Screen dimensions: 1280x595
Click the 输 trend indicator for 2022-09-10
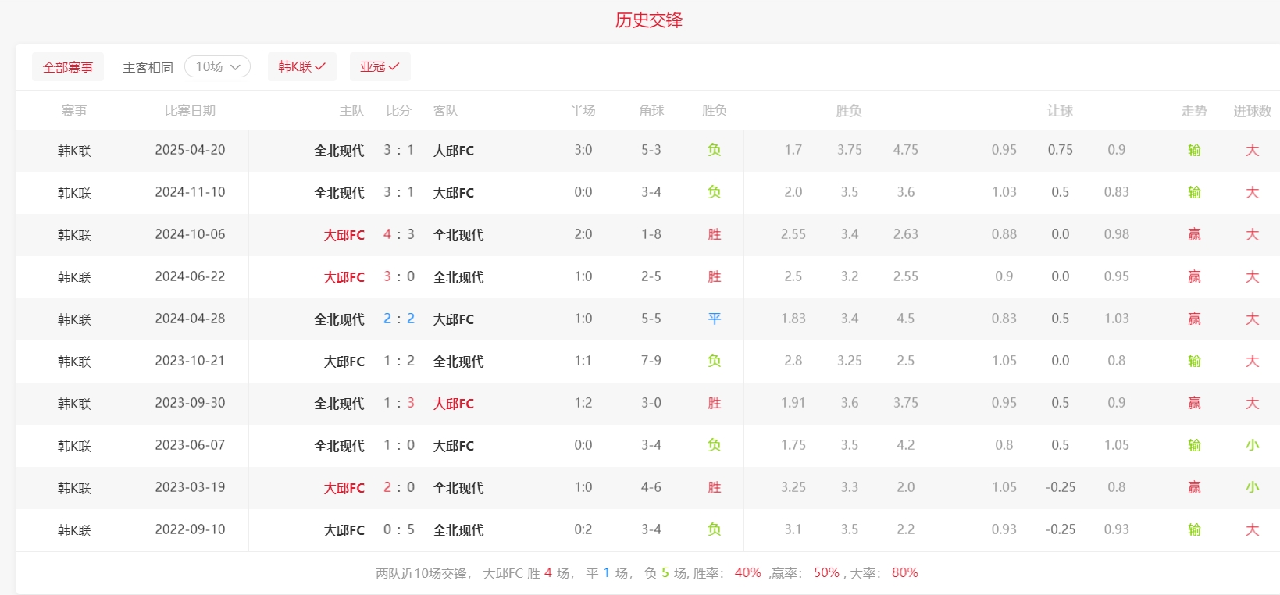pos(1194,529)
